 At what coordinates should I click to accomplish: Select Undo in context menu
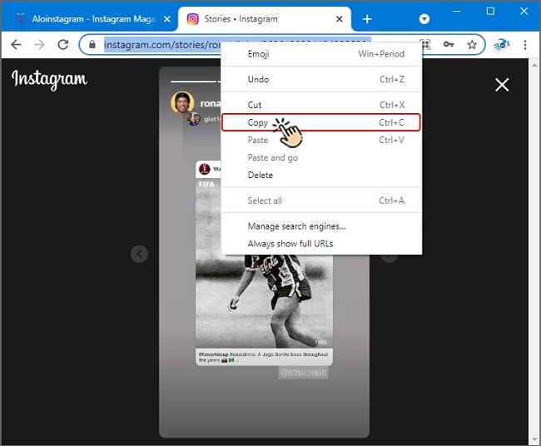click(x=321, y=79)
